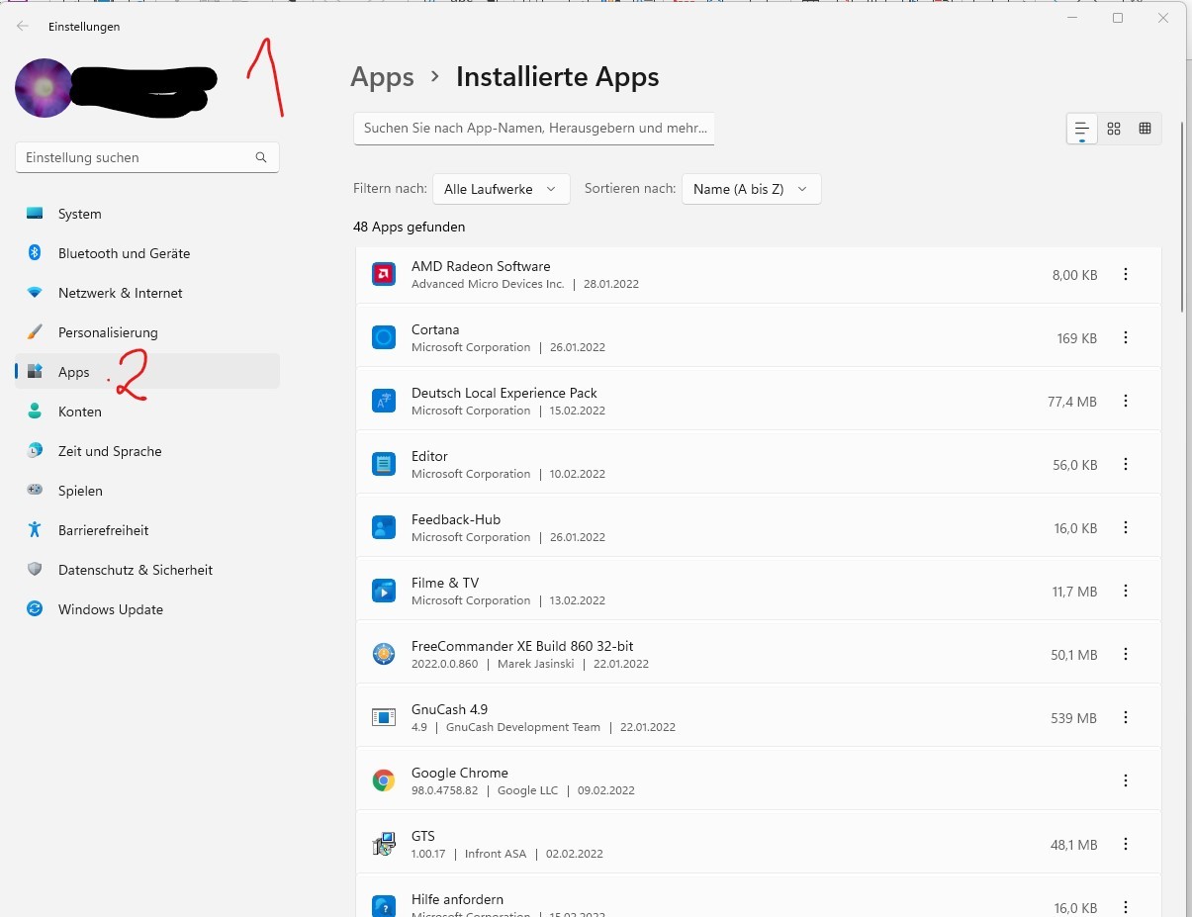Click the GnuCash 4.9 app icon

click(x=384, y=717)
